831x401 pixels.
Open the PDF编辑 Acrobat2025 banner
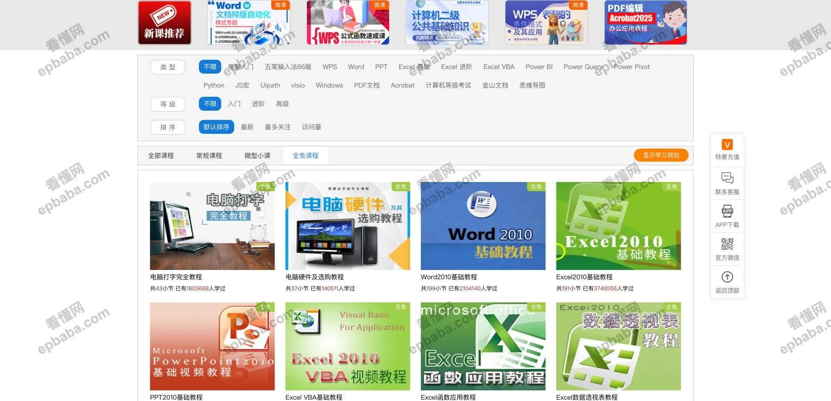pyautogui.click(x=646, y=22)
